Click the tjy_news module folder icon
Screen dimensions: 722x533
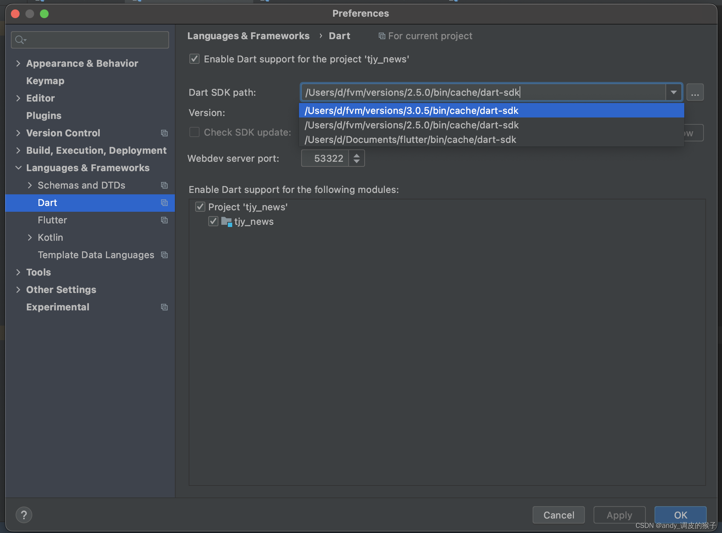226,222
